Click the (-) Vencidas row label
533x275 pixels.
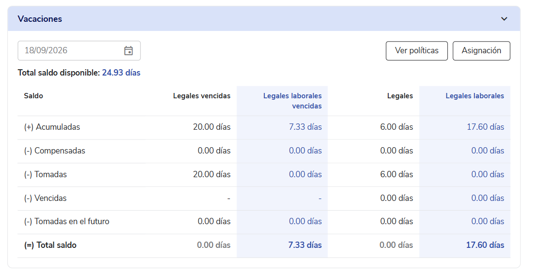[45, 198]
